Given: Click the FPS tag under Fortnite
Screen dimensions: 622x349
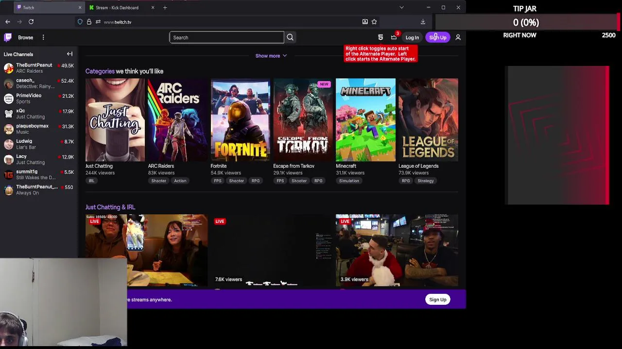Looking at the screenshot, I should point(218,181).
